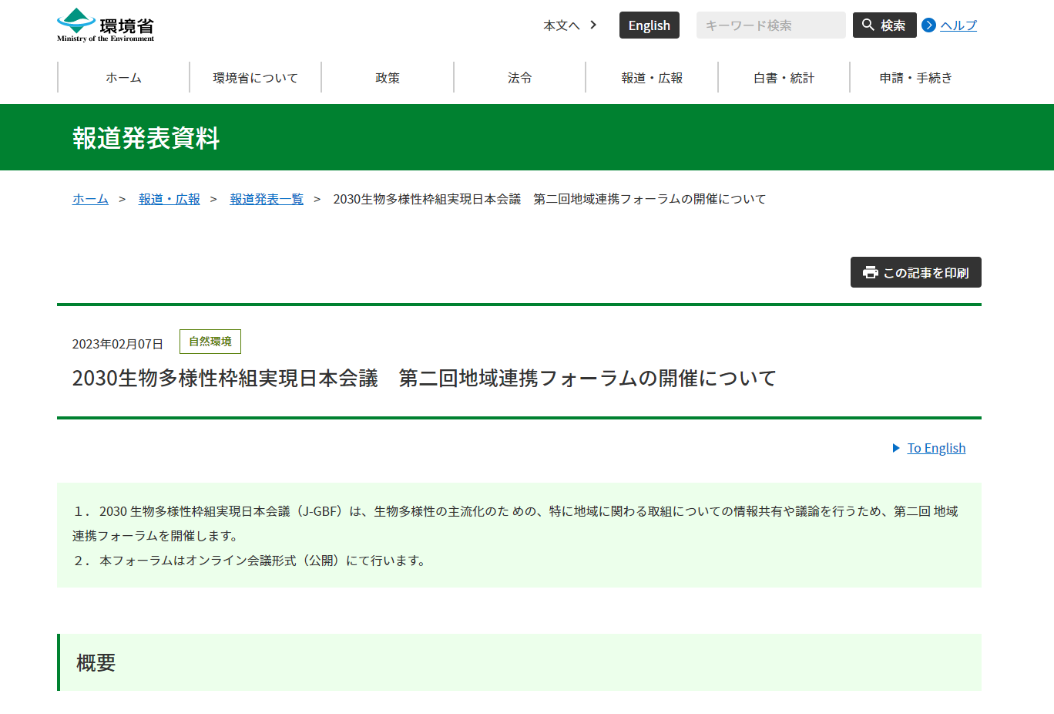Click the blue help arrow icon
Image resolution: width=1054 pixels, height=714 pixels.
(x=929, y=25)
